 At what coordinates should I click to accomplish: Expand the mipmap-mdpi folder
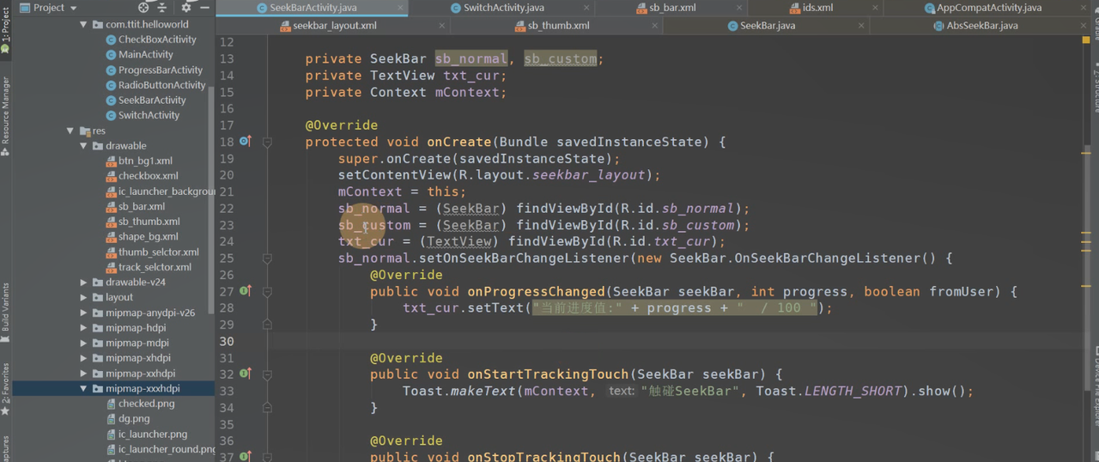[83, 343]
